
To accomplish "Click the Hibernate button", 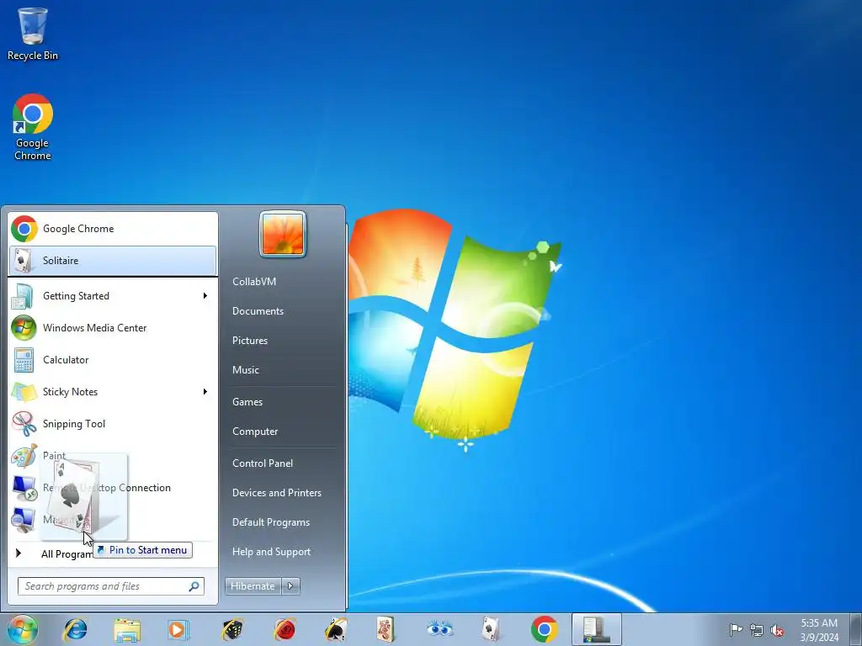I will coord(253,586).
